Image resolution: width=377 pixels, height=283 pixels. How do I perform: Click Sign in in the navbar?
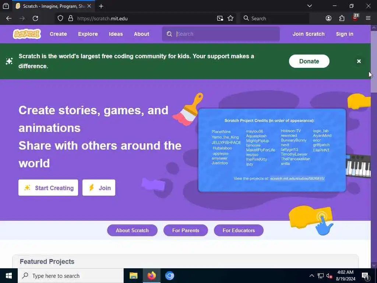[345, 34]
